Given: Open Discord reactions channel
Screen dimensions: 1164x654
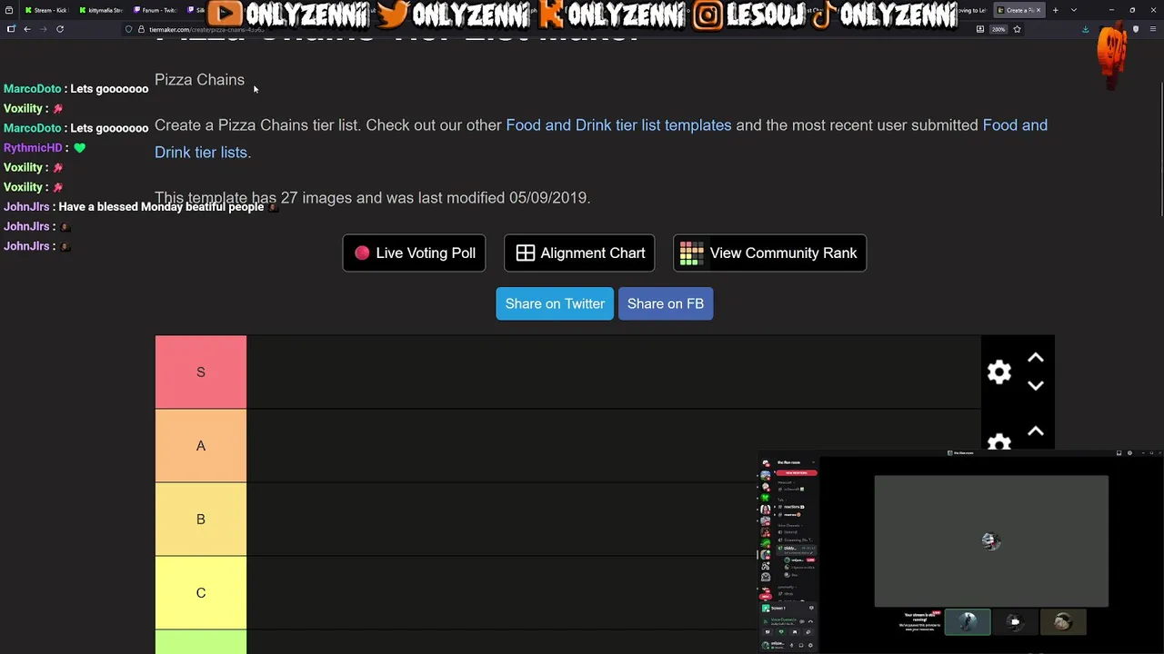Looking at the screenshot, I should tap(792, 507).
